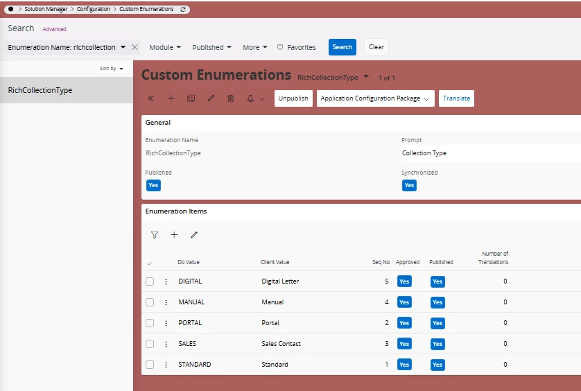
Task: Open row menu for DIGITAL item
Action: click(x=166, y=281)
